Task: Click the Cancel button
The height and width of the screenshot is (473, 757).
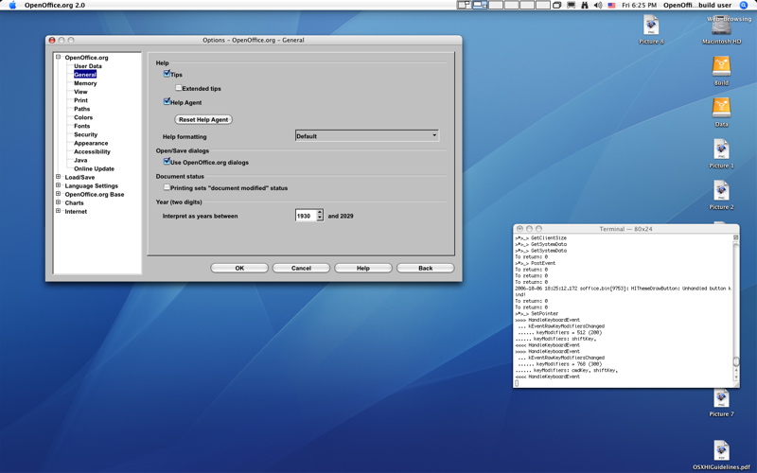Action: [301, 268]
